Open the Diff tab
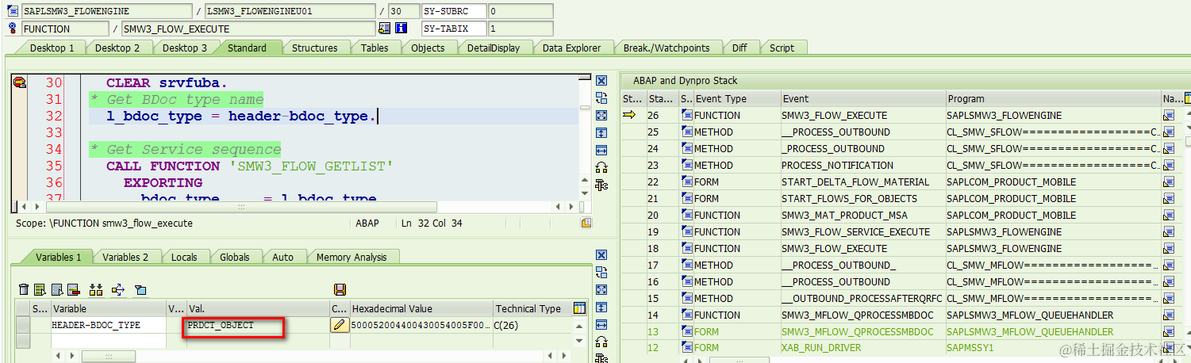 pos(739,48)
